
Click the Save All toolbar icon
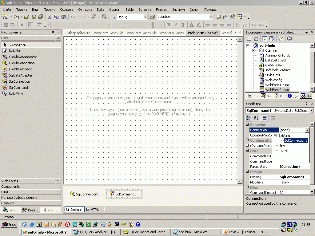(41, 17)
